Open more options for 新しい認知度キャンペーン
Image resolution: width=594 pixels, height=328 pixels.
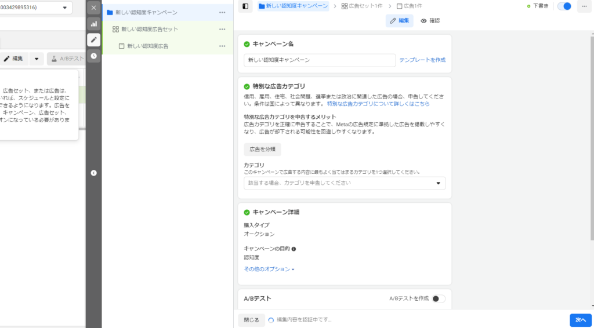click(x=222, y=12)
